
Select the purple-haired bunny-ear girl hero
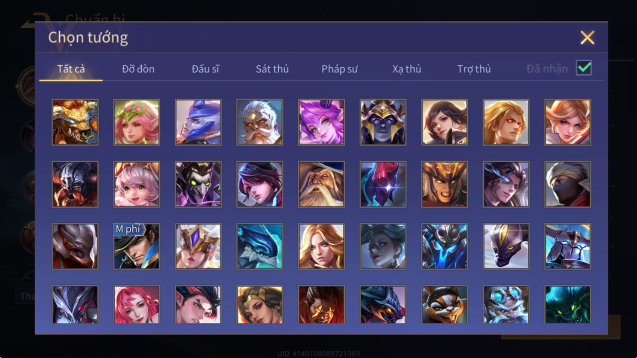click(x=321, y=122)
